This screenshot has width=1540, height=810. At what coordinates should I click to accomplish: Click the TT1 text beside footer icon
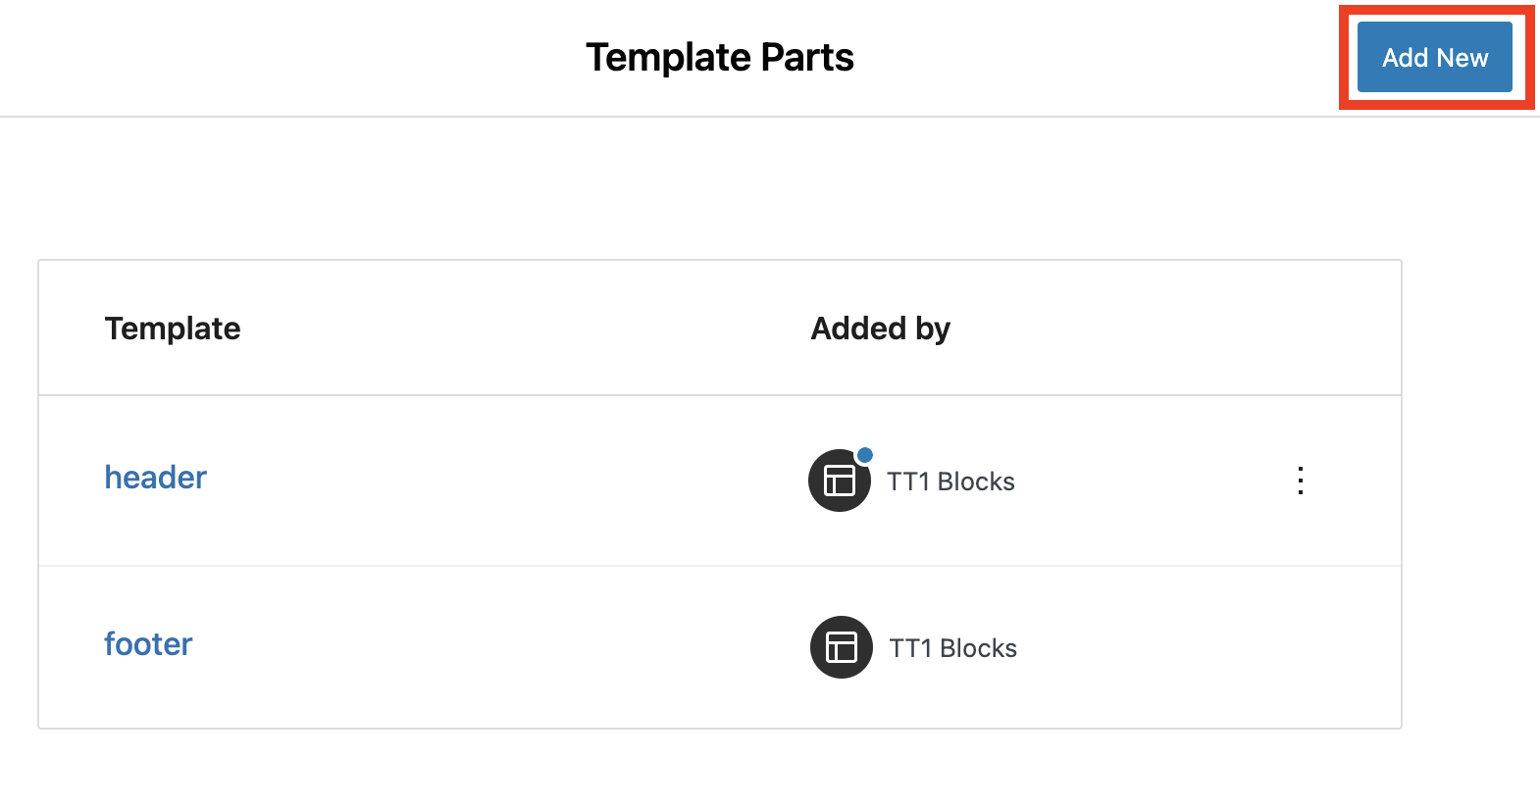pyautogui.click(x=909, y=648)
